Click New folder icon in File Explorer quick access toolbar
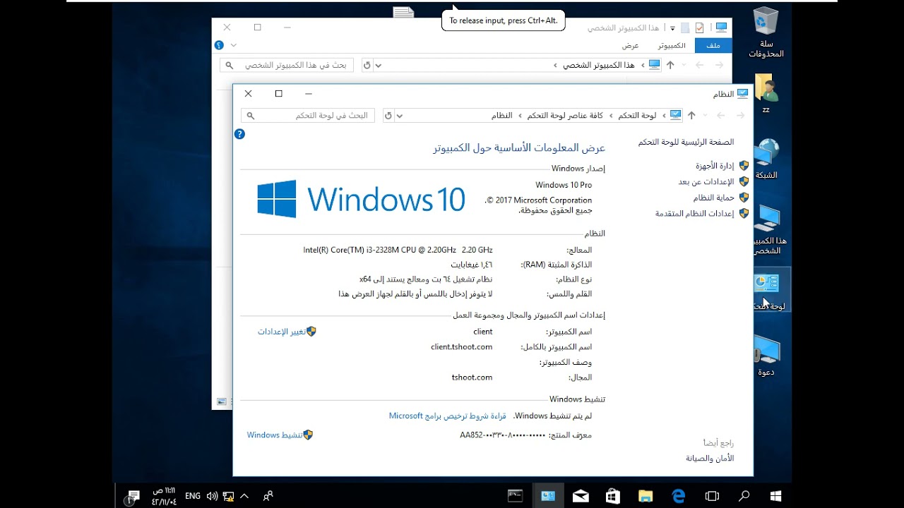 click(684, 28)
